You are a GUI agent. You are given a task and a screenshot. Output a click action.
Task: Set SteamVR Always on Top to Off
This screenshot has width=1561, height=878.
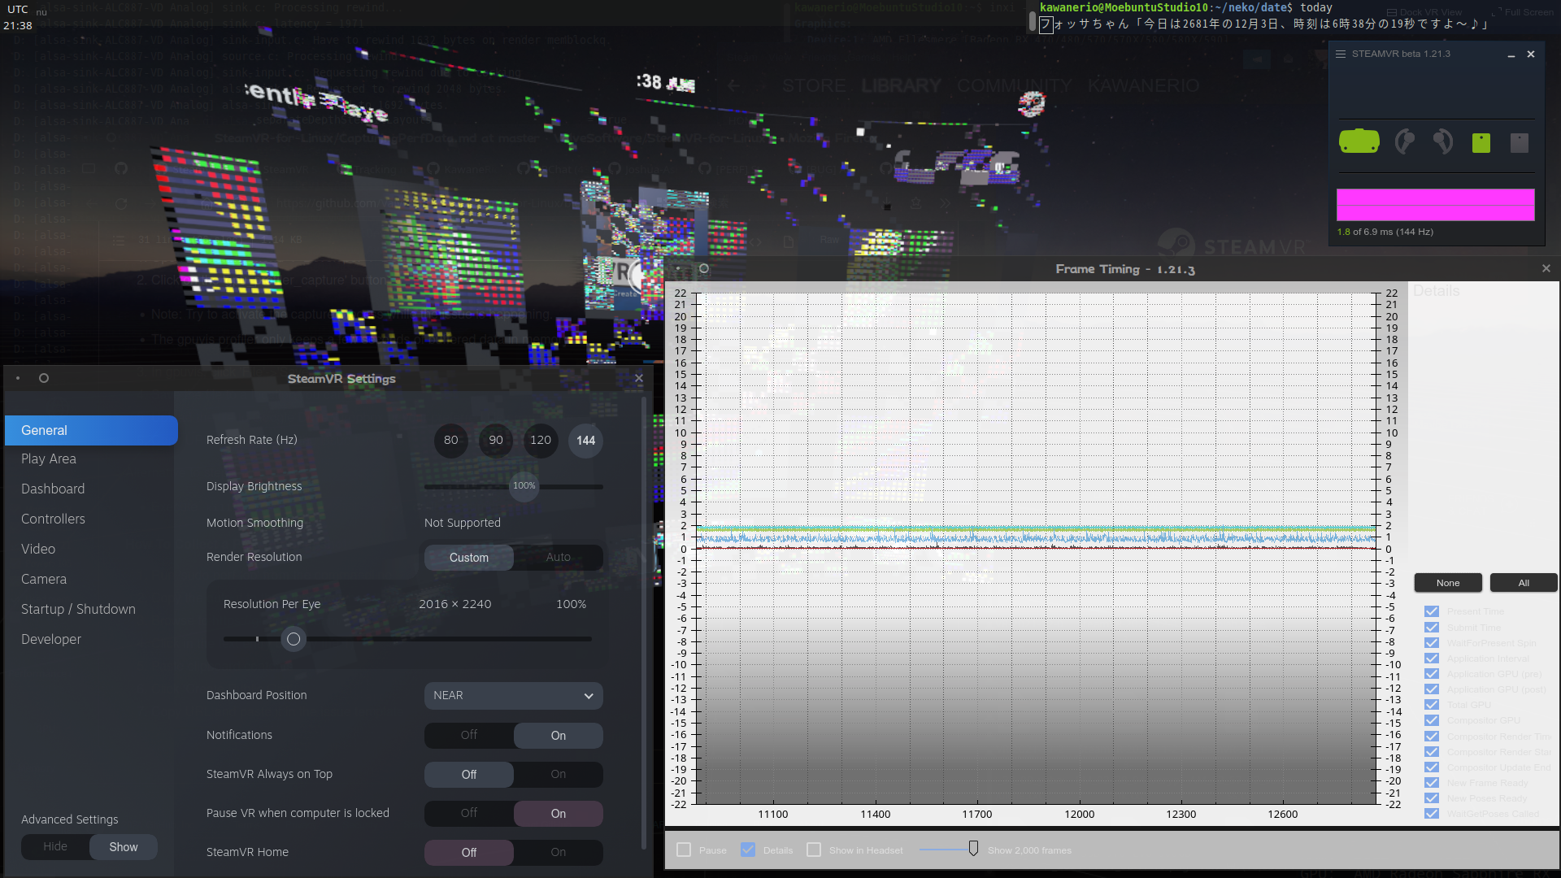469,775
